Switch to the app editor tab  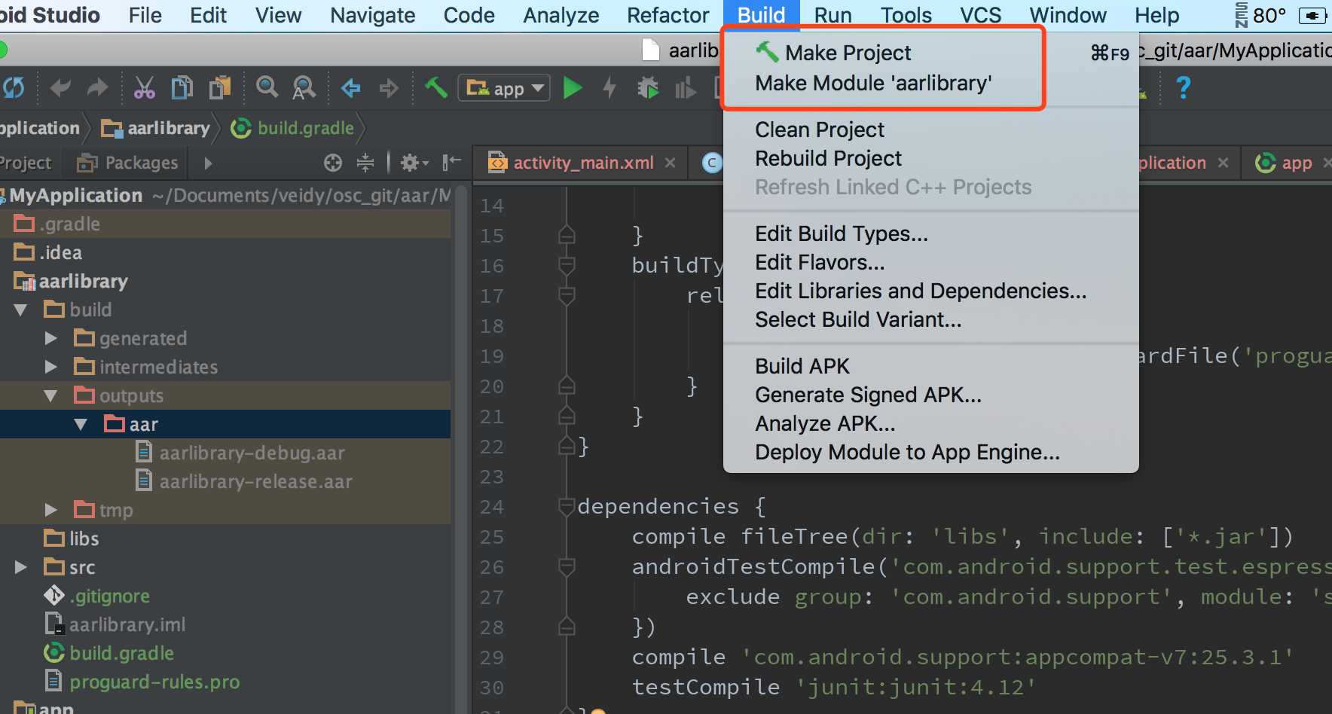point(1285,163)
